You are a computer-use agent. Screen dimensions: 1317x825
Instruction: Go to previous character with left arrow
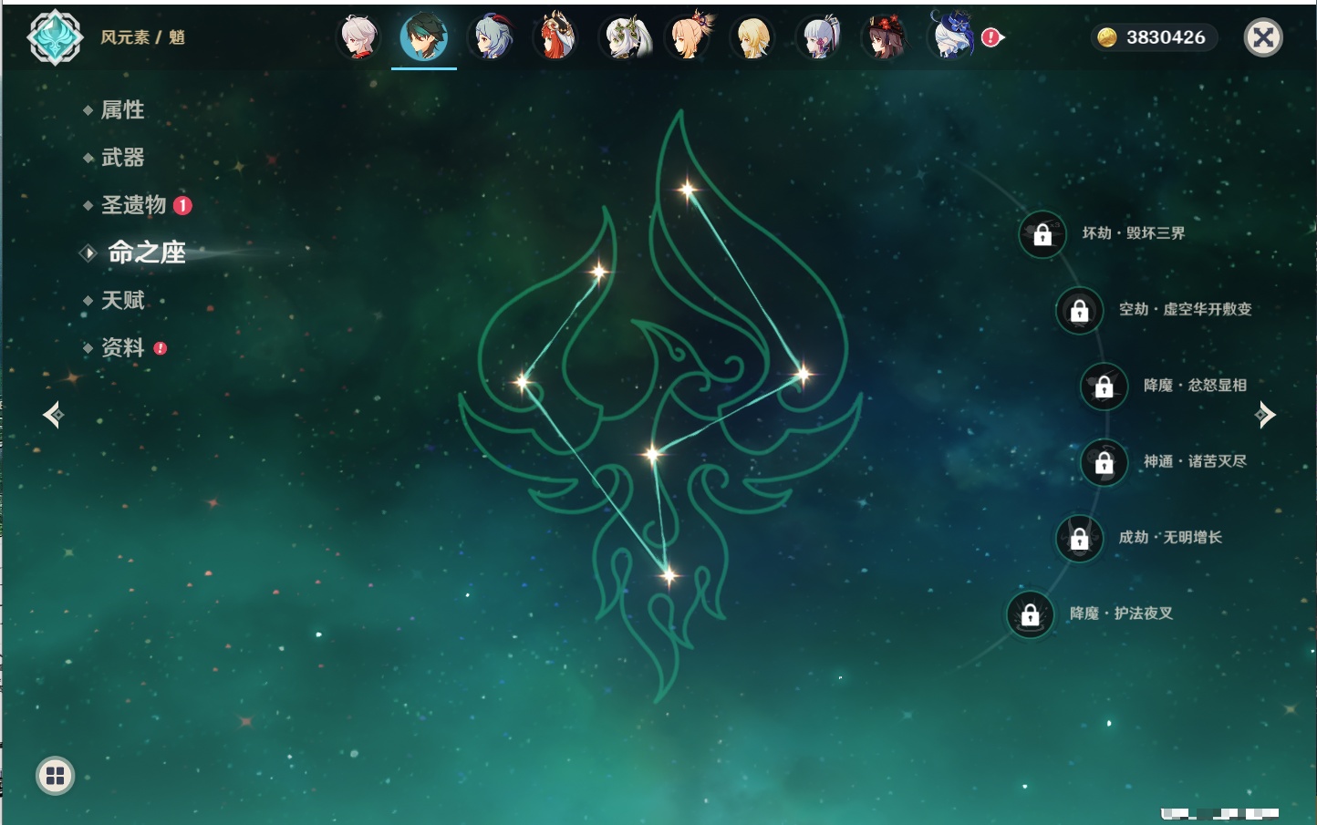(53, 415)
